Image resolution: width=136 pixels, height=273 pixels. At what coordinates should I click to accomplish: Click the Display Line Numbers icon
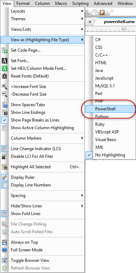[4, 185]
